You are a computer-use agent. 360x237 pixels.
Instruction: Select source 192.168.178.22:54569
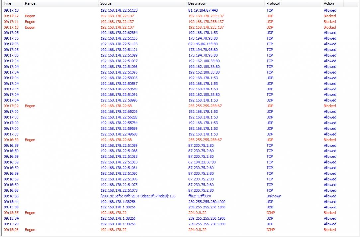pos(119,89)
